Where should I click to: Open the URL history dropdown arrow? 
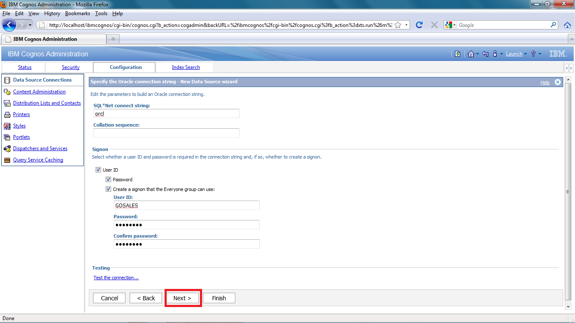click(406, 25)
